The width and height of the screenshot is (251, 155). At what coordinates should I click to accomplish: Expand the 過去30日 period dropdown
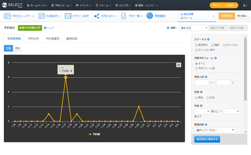[193, 28]
